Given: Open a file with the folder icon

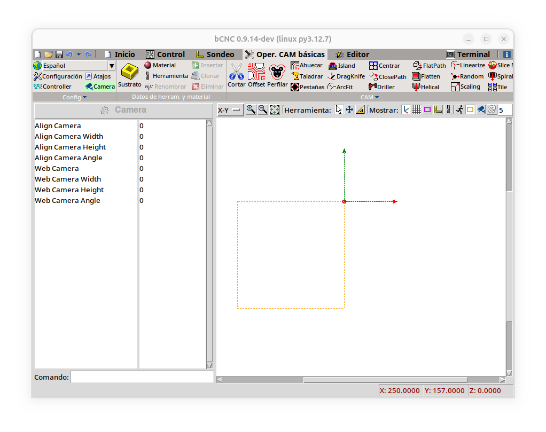Looking at the screenshot, I should point(49,54).
